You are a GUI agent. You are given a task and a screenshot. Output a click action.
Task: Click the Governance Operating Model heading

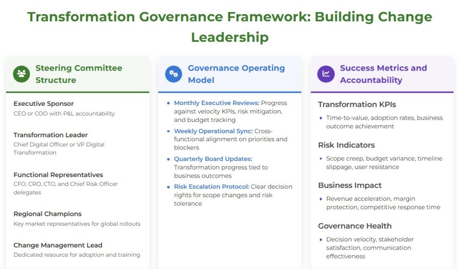236,74
